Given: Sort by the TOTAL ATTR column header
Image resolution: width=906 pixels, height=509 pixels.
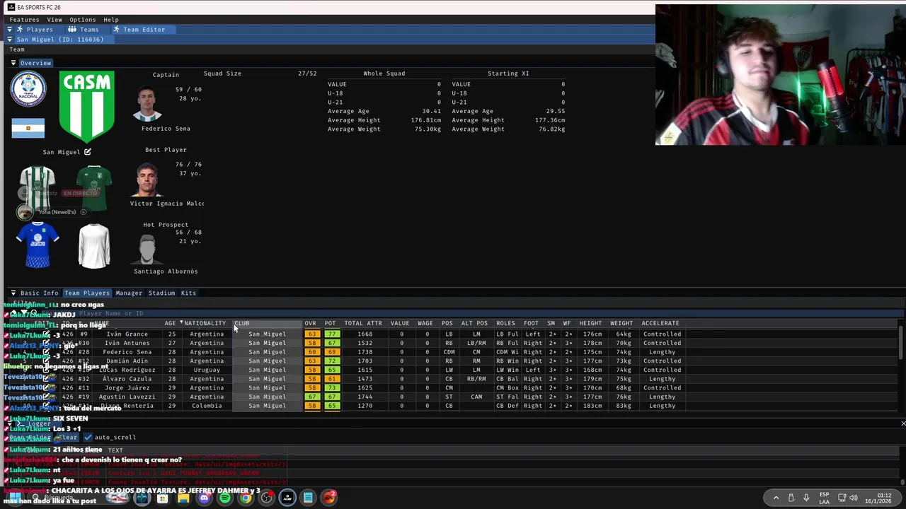Looking at the screenshot, I should (363, 323).
